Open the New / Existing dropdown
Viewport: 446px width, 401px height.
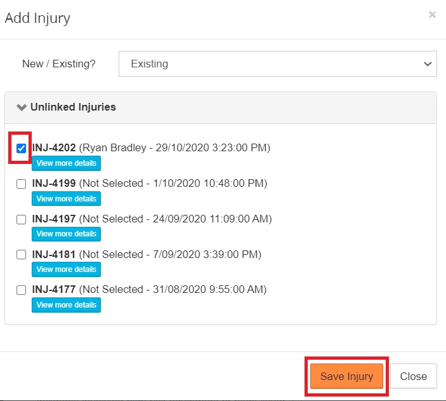click(x=277, y=64)
